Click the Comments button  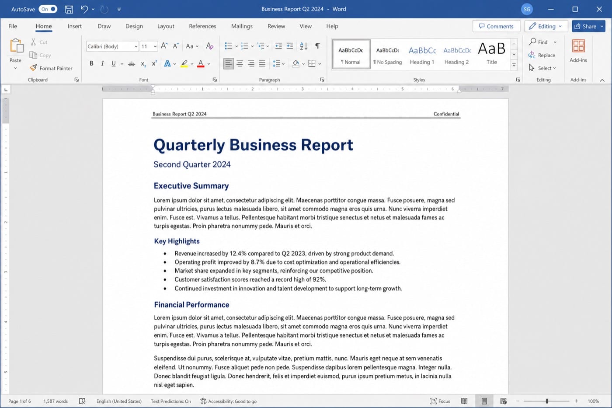click(496, 26)
